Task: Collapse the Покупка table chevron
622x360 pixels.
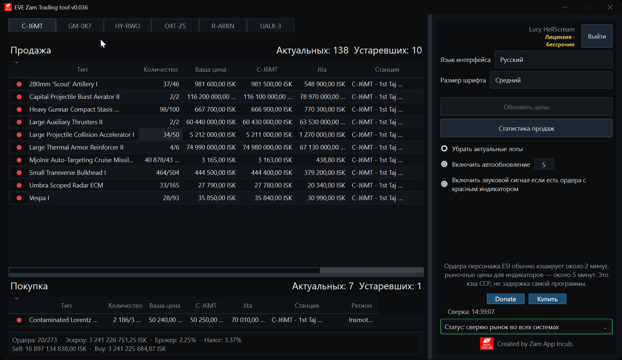Action: tap(17, 298)
